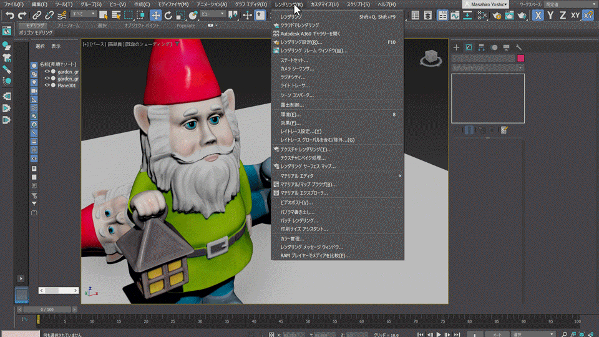Click the Render Production teapot icon

[522, 15]
